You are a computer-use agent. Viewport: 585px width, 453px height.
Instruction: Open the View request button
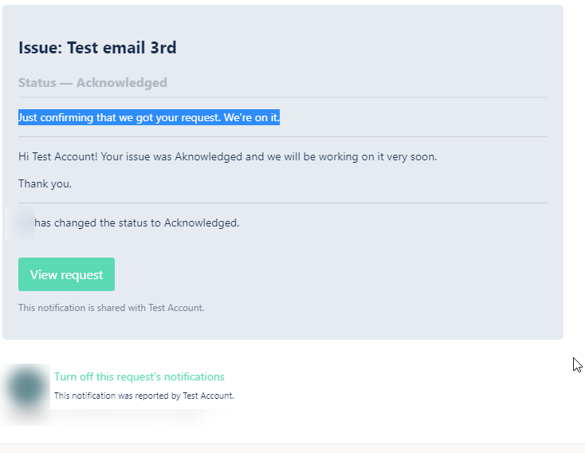coord(66,274)
